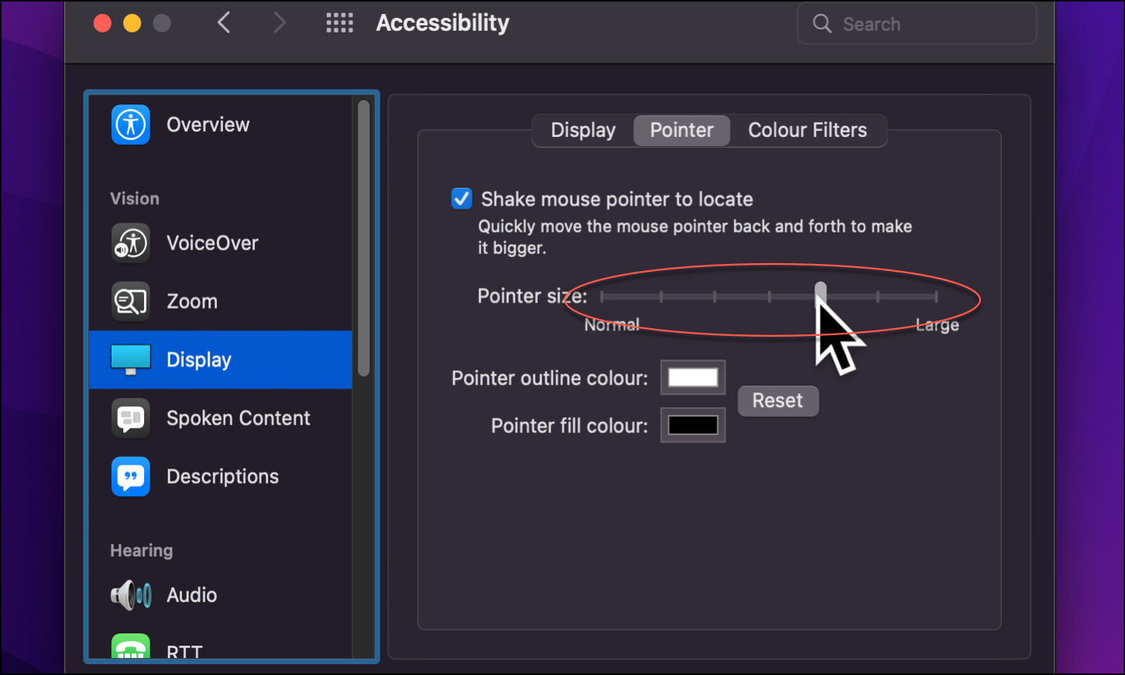Choose the Descriptions speech-bubble icon
This screenshot has width=1125, height=675.
coord(130,476)
